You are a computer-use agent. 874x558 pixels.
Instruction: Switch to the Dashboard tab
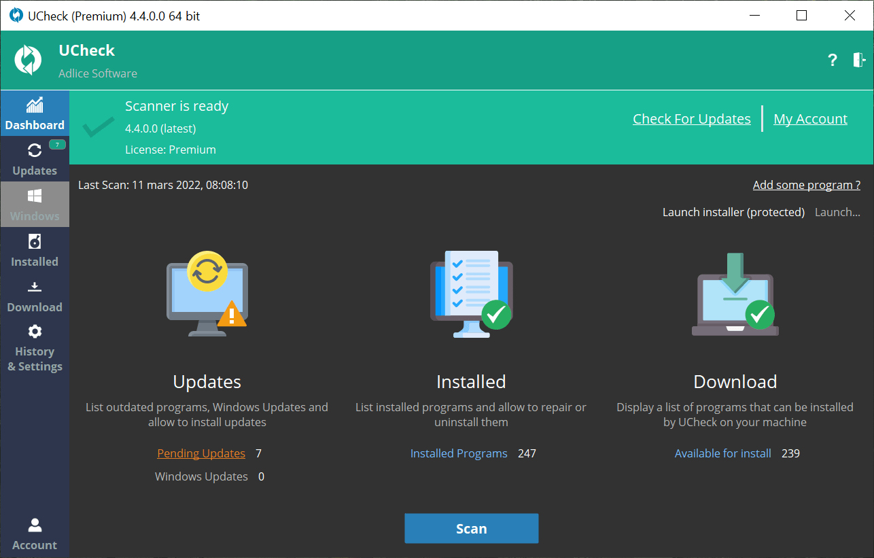pyautogui.click(x=35, y=114)
